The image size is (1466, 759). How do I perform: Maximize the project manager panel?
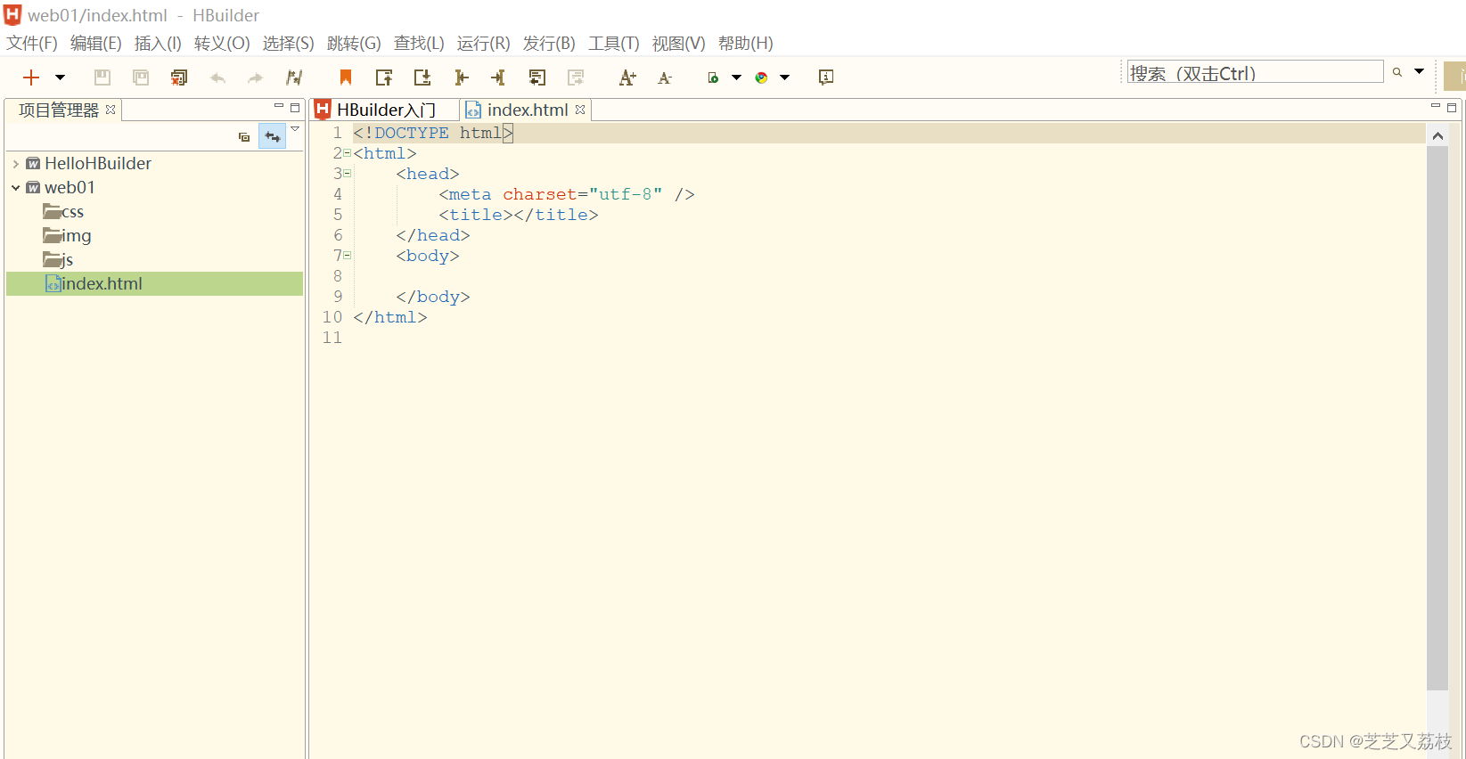point(295,107)
